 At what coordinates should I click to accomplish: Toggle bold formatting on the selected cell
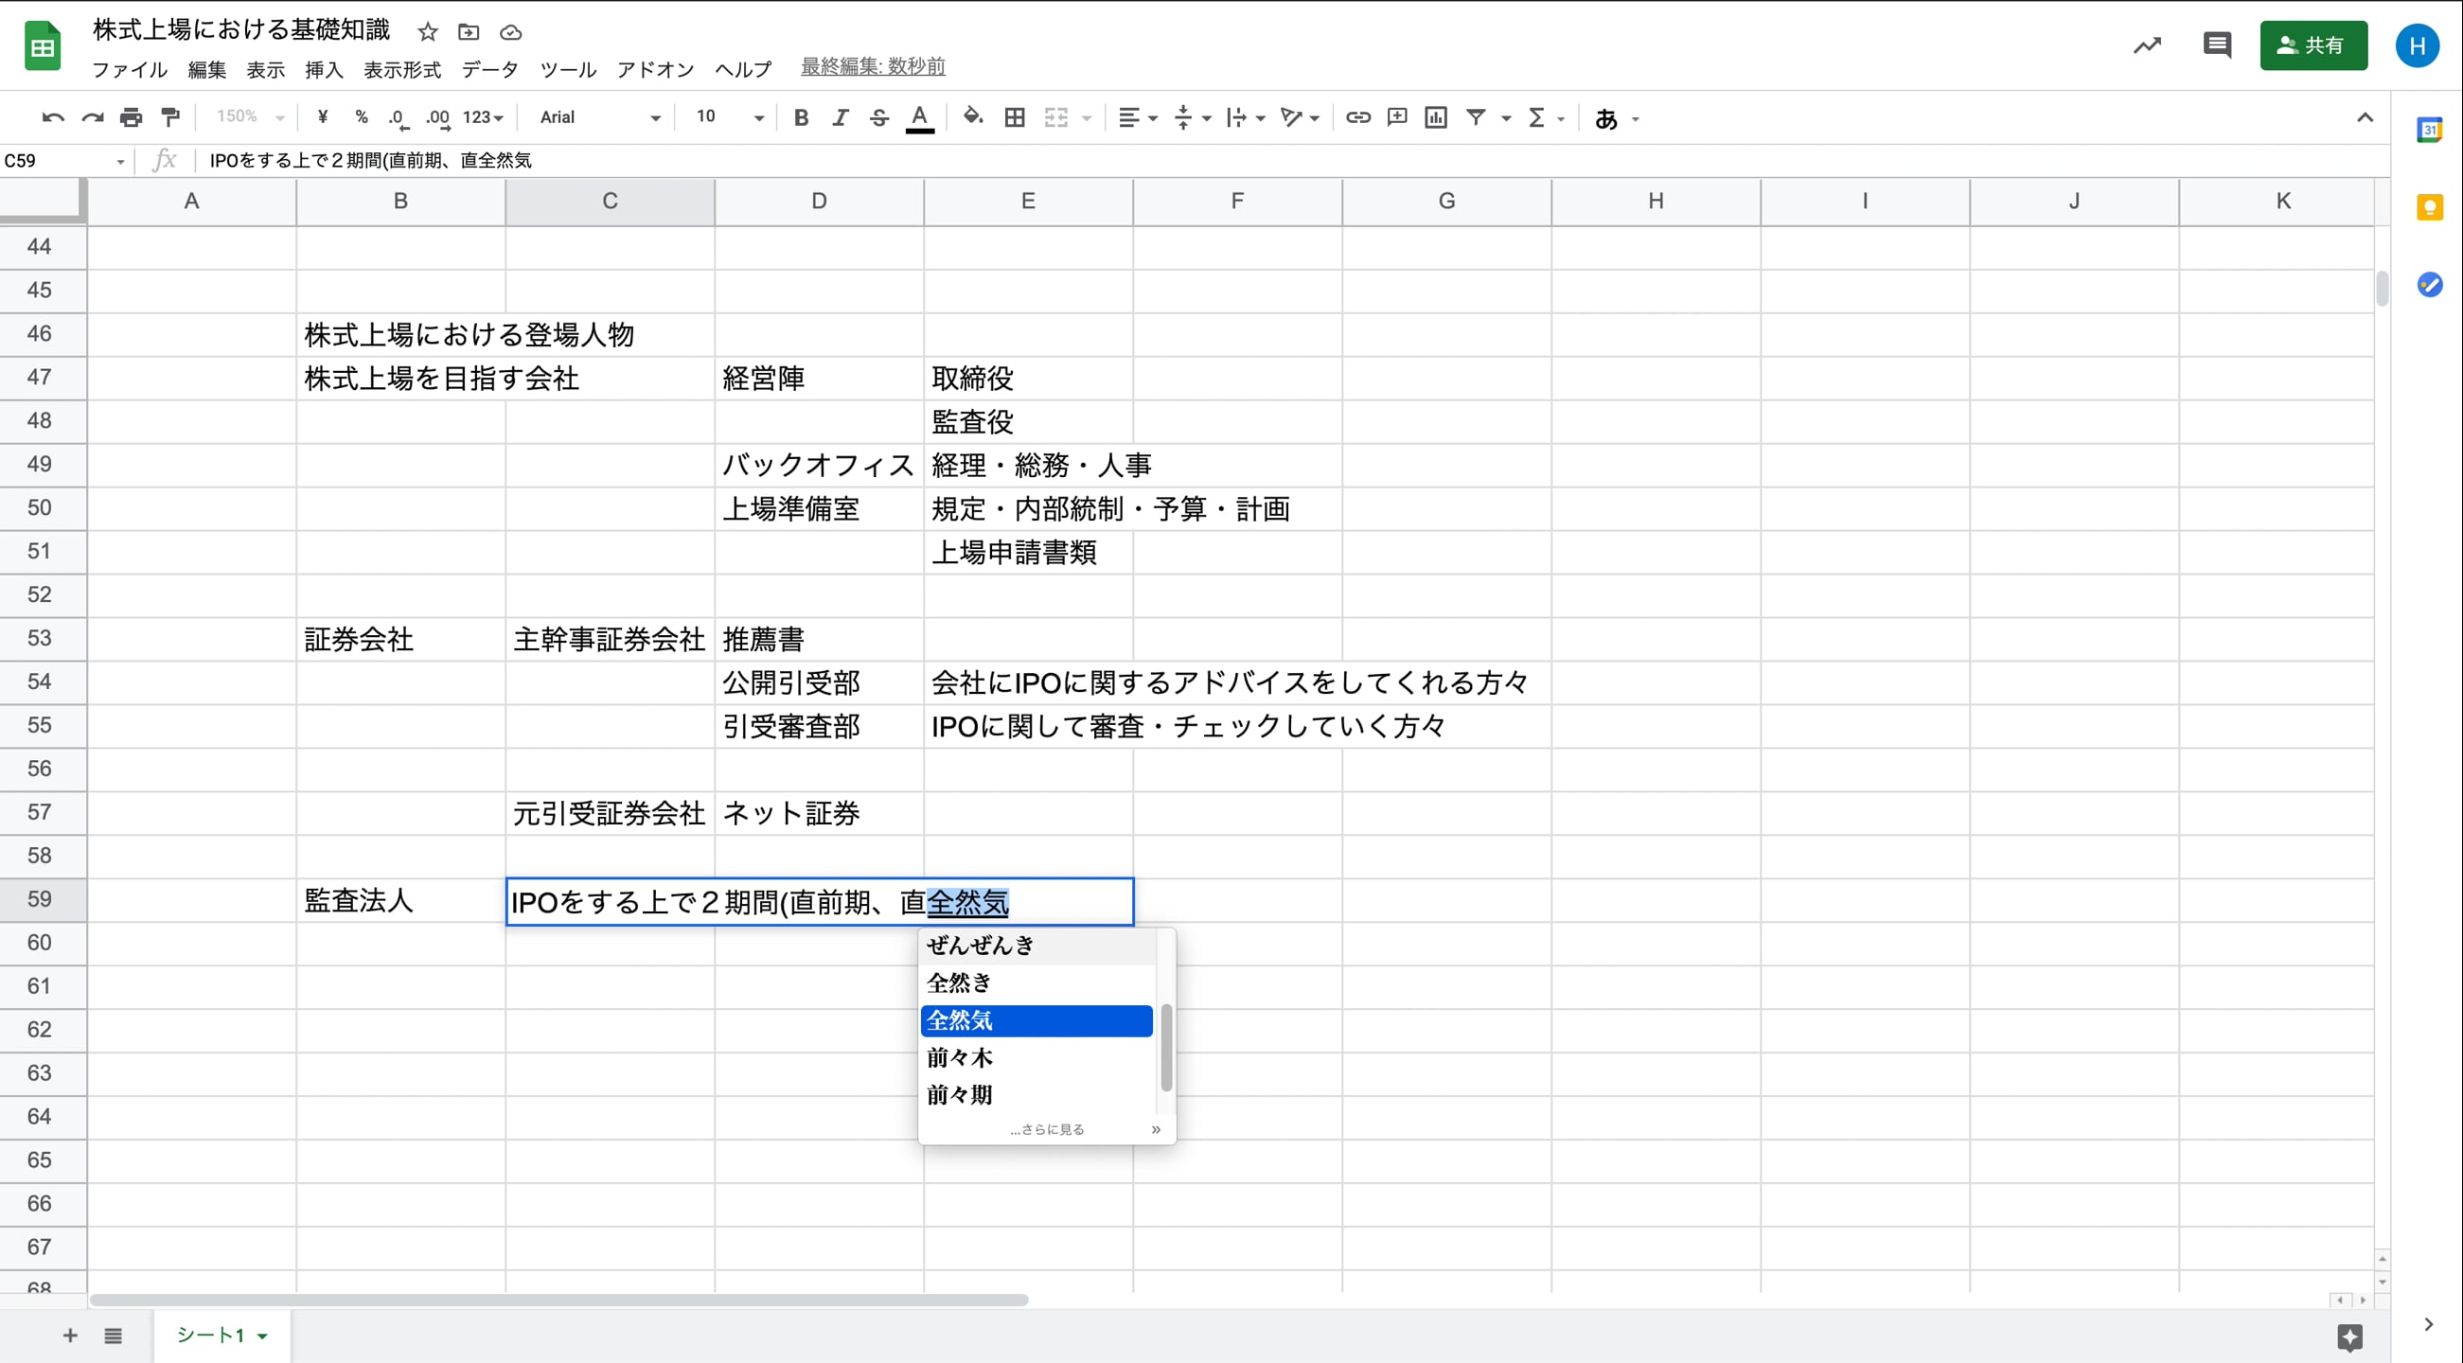[x=801, y=117]
